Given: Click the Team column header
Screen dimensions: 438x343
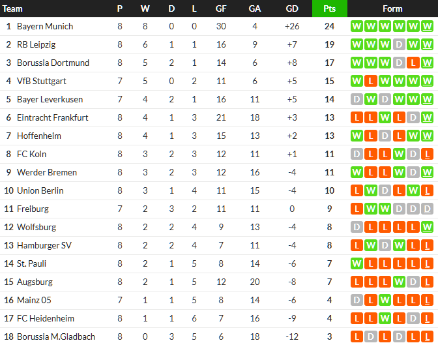Looking at the screenshot, I should click(13, 8).
